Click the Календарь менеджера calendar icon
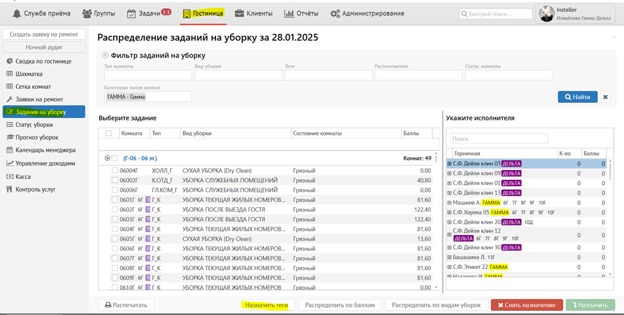 tap(10, 150)
